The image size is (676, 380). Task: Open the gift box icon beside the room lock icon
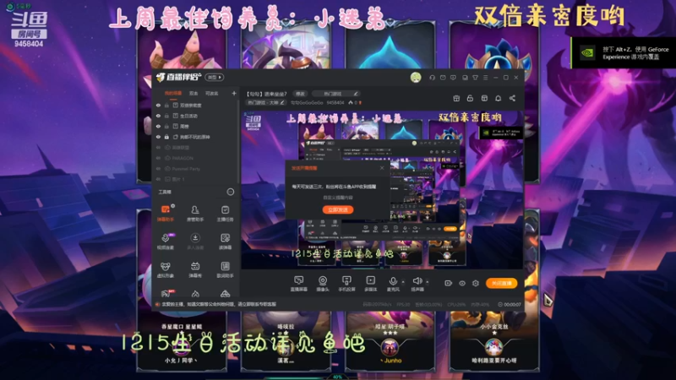click(x=456, y=98)
